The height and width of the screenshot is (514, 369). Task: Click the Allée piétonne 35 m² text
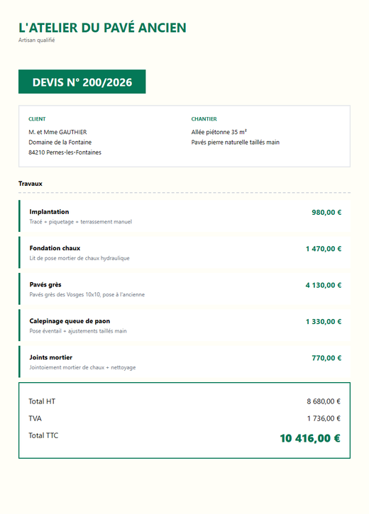pos(219,132)
